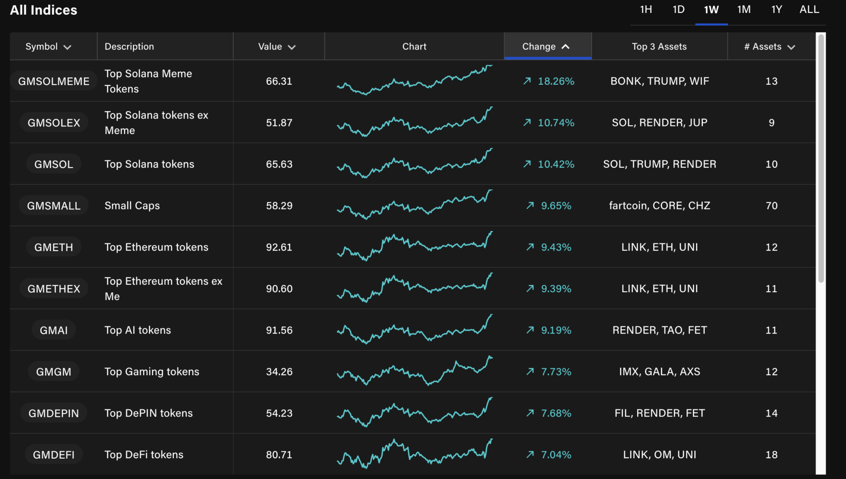Screen dimensions: 846x479
Task: Select the 1D timeframe tab
Action: tap(678, 10)
